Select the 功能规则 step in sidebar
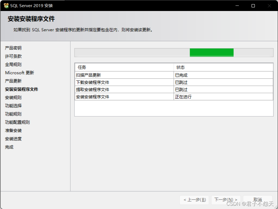The image size is (278, 209). point(13,114)
